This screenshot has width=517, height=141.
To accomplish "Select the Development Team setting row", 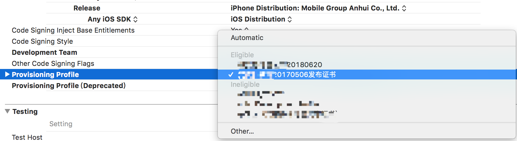I will pos(44,53).
